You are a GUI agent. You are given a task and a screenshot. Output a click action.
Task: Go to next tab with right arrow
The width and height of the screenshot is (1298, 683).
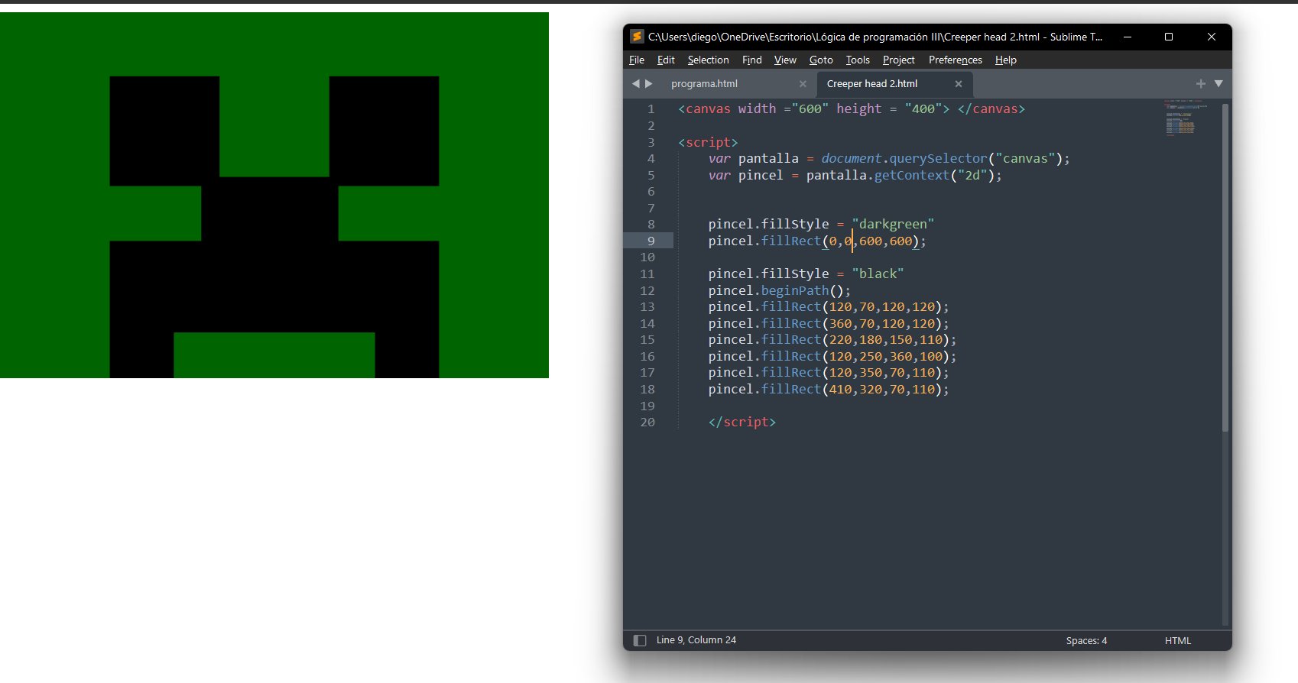[x=649, y=83]
